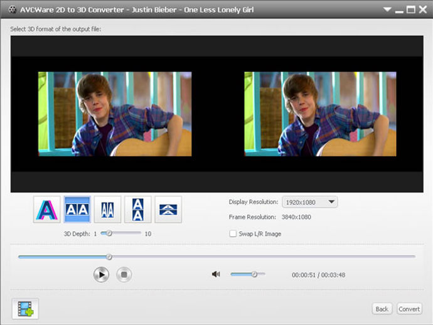
Task: Click the video seek progress bar
Action: click(216, 257)
